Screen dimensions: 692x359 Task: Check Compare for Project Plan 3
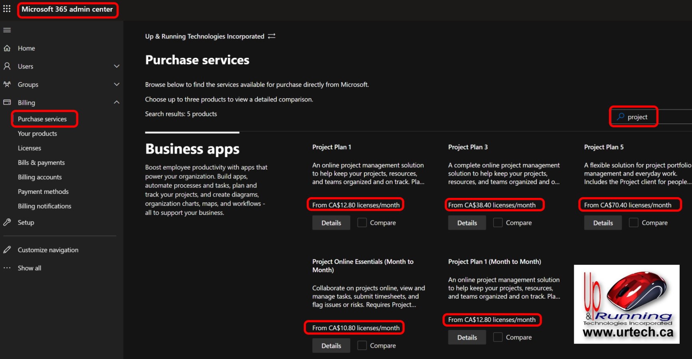click(x=498, y=223)
